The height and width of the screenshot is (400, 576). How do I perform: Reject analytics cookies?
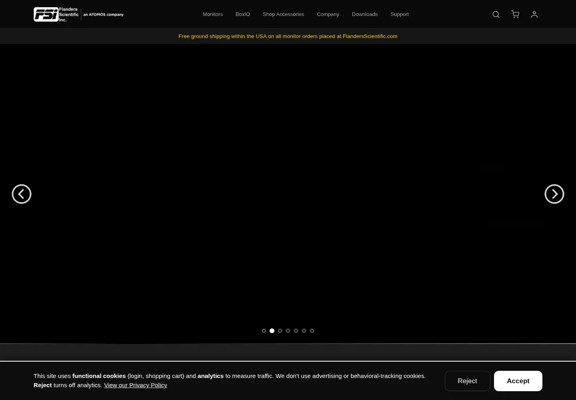coord(468,381)
